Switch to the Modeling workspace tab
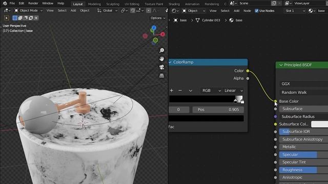Image resolution: width=328 pixels, height=184 pixels. pos(94,4)
